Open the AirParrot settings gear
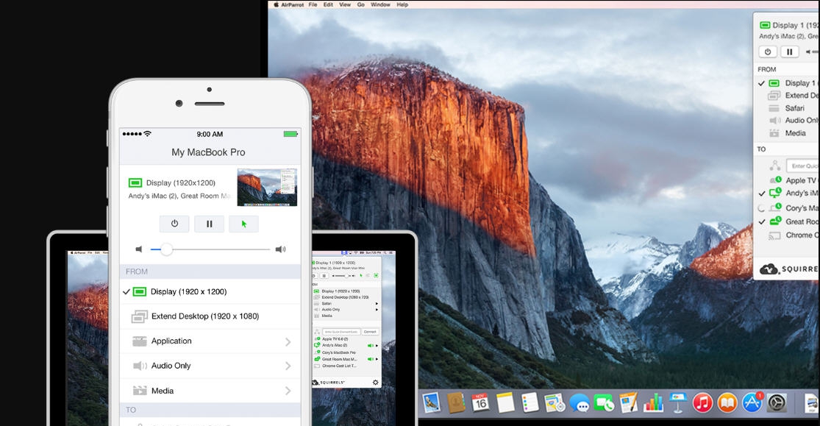Viewport: 820px width, 426px height. pos(376,383)
